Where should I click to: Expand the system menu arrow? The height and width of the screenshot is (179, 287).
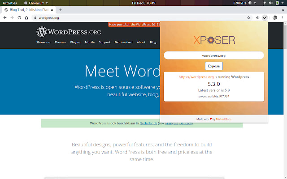tap(283, 3)
